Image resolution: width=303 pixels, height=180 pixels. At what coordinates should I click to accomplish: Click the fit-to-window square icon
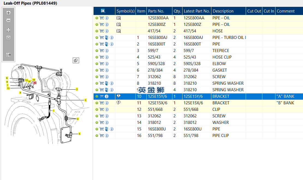[x=8, y=38]
